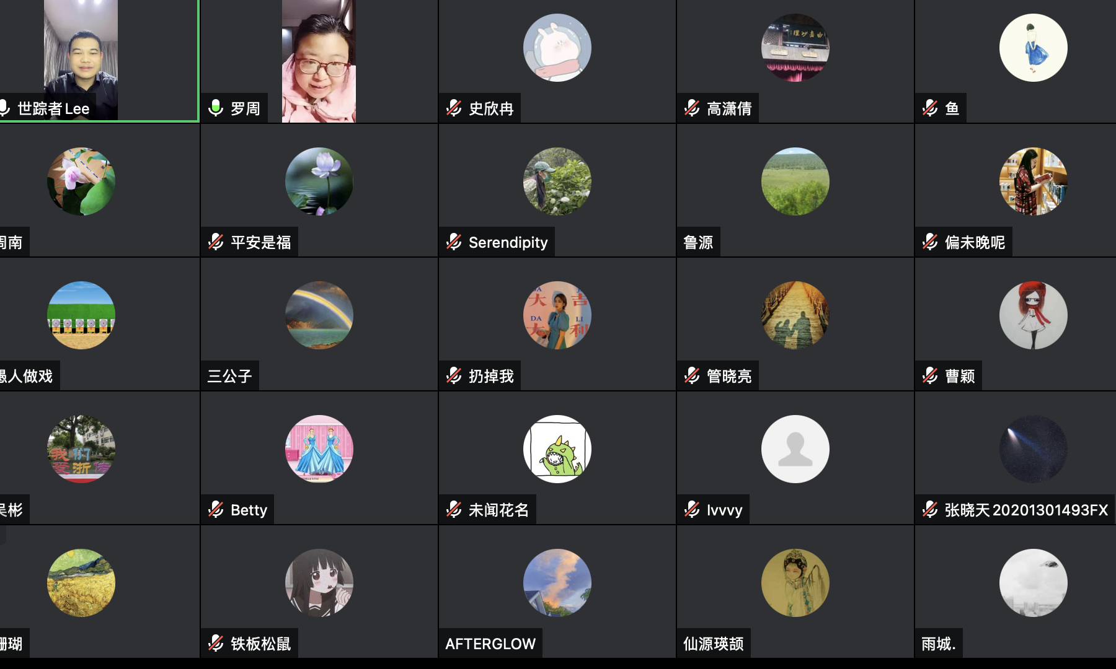This screenshot has width=1116, height=669.
Task: Click the muted mic icon next to Betty
Action: [216, 510]
